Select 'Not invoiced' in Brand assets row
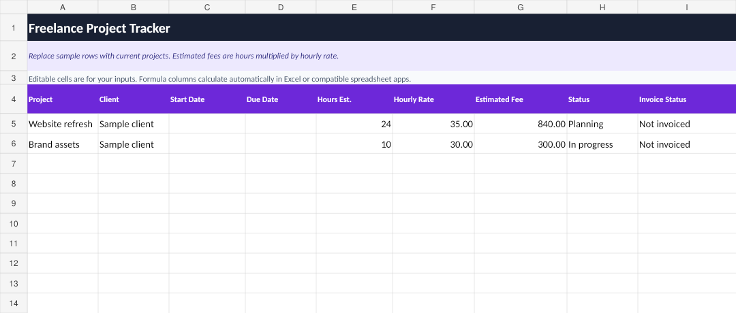The image size is (736, 313). coord(687,144)
